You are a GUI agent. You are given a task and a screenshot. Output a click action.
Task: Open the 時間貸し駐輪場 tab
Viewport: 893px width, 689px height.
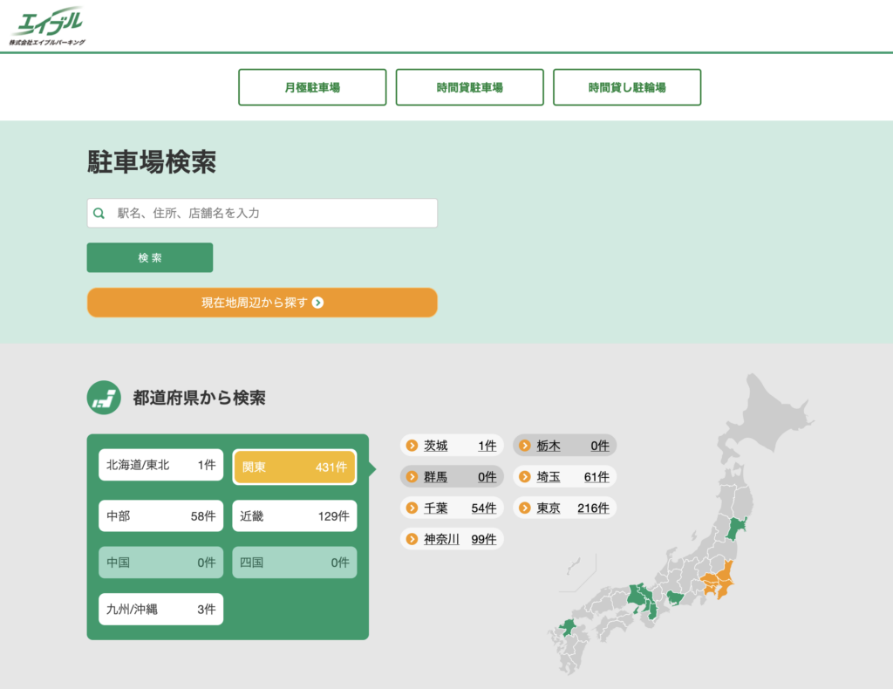coord(627,87)
